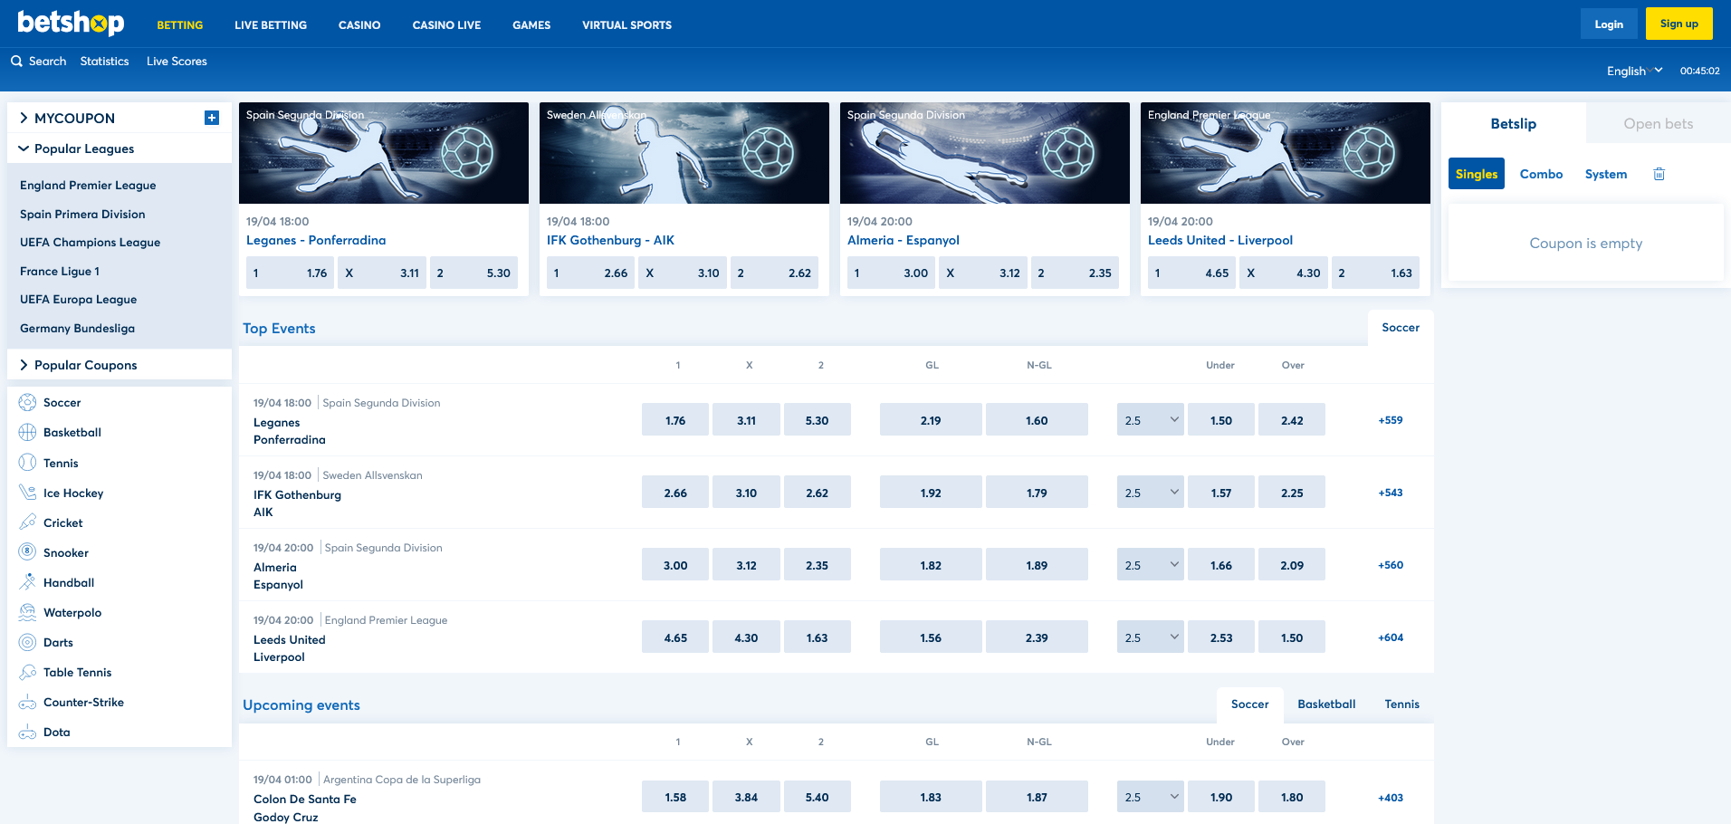Viewport: 1731px width, 824px height.
Task: Click the Dota gamepad icon
Action: pyautogui.click(x=28, y=732)
